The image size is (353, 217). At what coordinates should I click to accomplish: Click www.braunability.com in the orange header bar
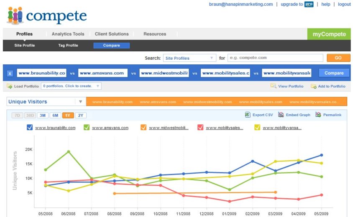coord(113,102)
